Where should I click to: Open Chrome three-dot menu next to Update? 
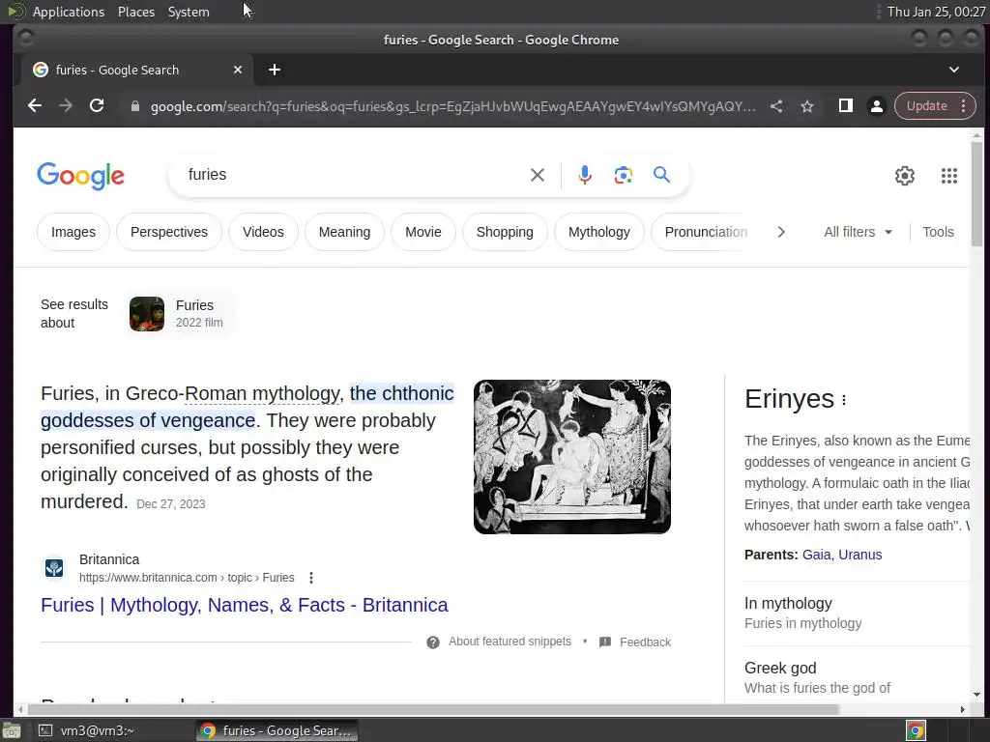point(964,106)
